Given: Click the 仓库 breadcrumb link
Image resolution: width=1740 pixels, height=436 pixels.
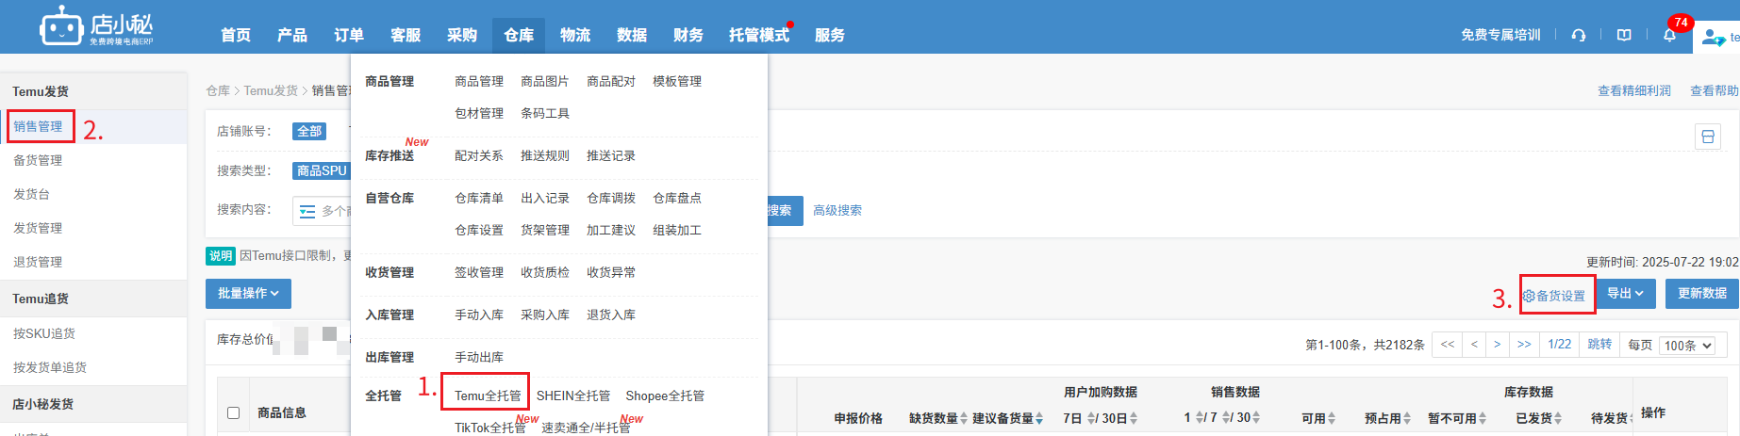Looking at the screenshot, I should tap(218, 90).
